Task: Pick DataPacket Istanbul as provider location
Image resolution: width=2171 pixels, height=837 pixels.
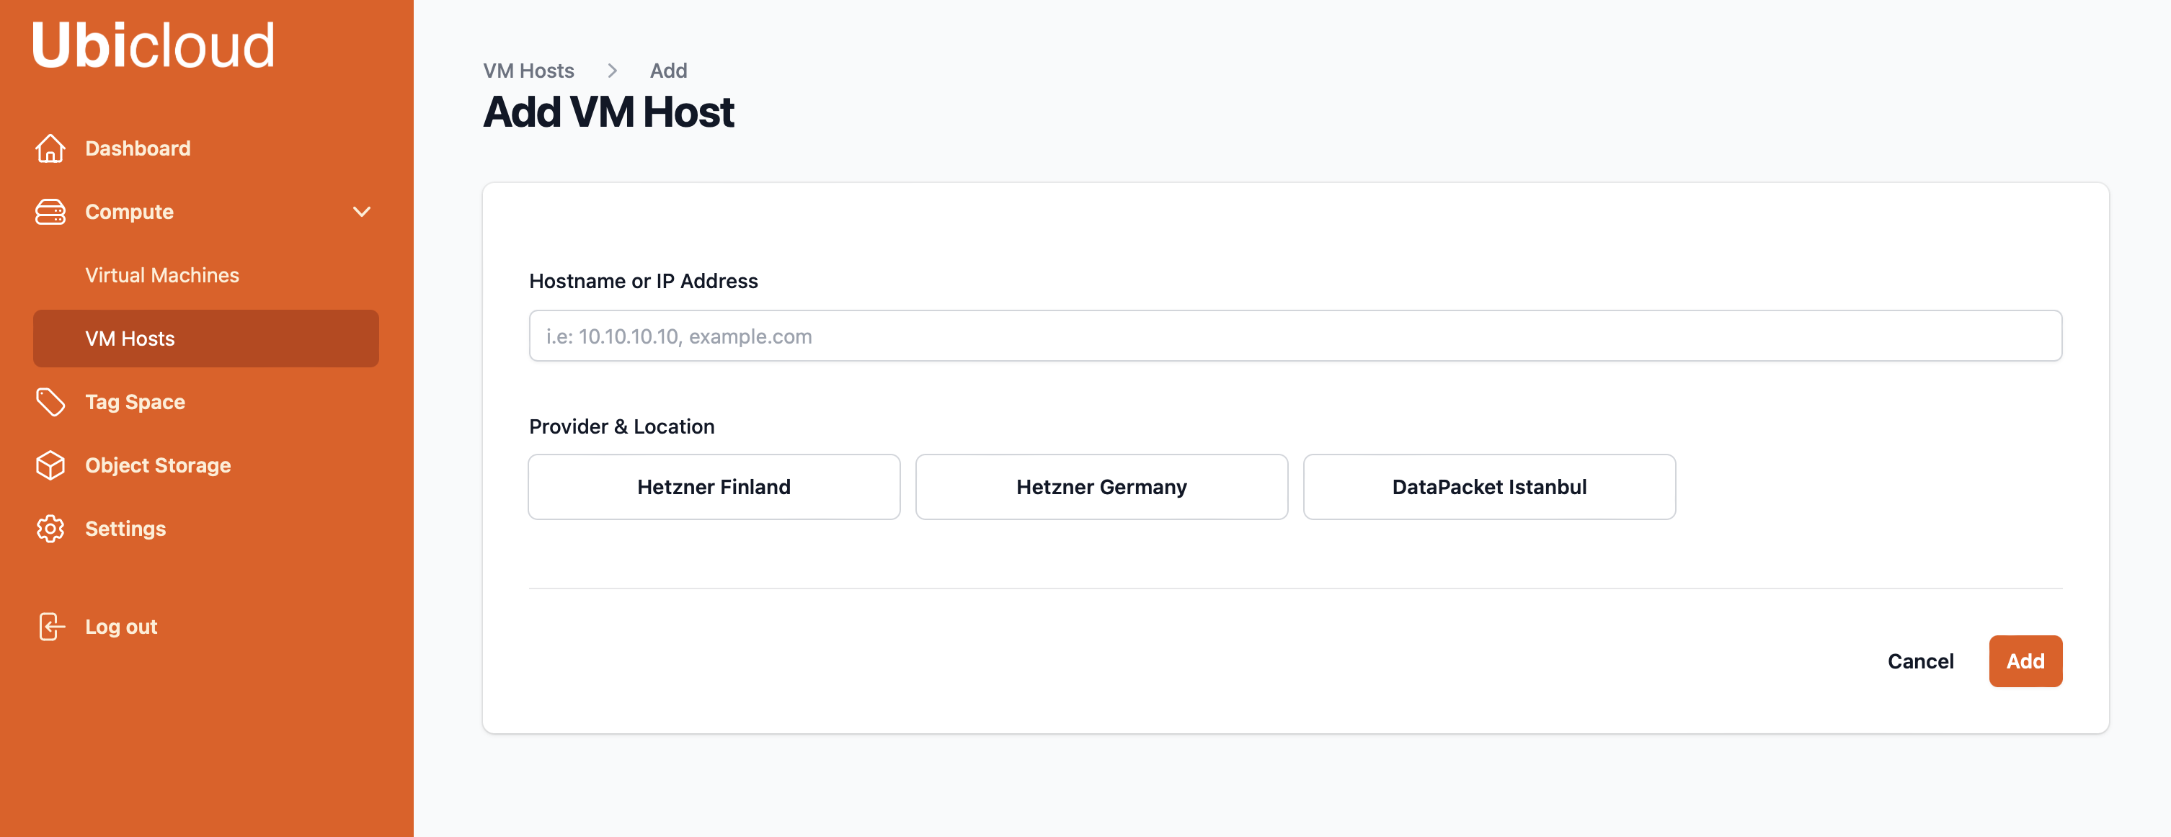Action: [x=1488, y=487]
